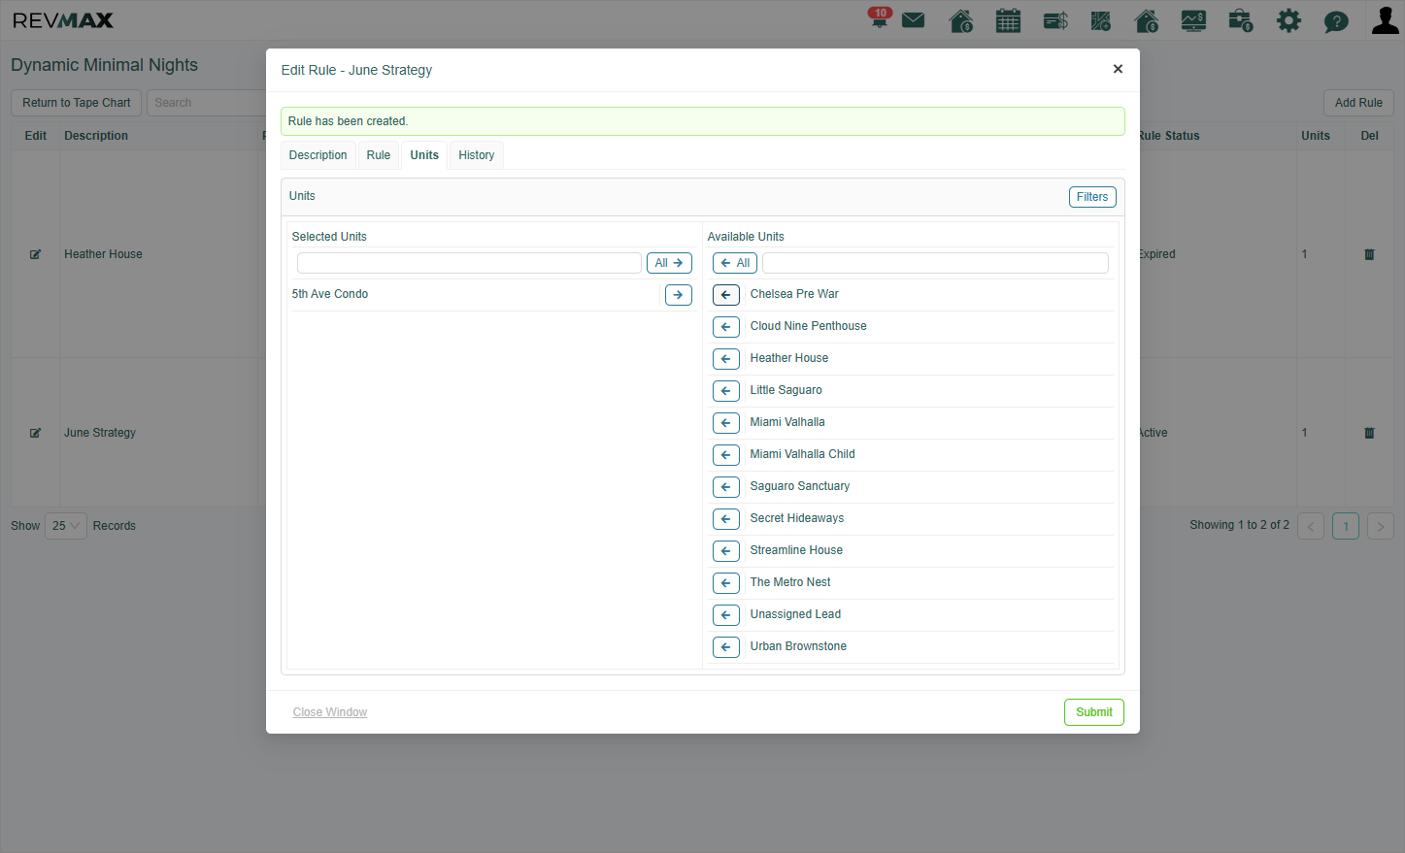Switch to the Description tab
Image resolution: width=1405 pixels, height=853 pixels.
[318, 155]
